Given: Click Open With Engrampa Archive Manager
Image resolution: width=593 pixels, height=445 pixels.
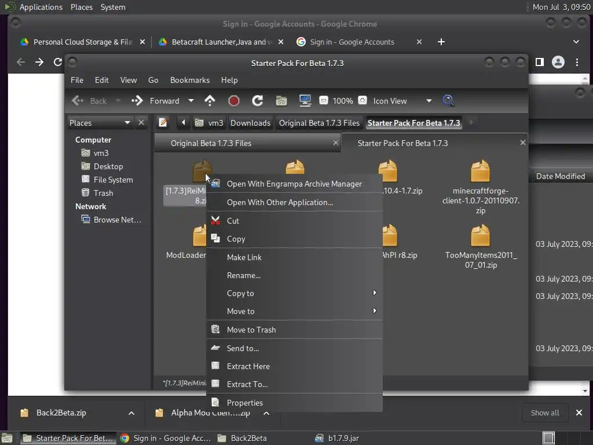Looking at the screenshot, I should pyautogui.click(x=294, y=184).
